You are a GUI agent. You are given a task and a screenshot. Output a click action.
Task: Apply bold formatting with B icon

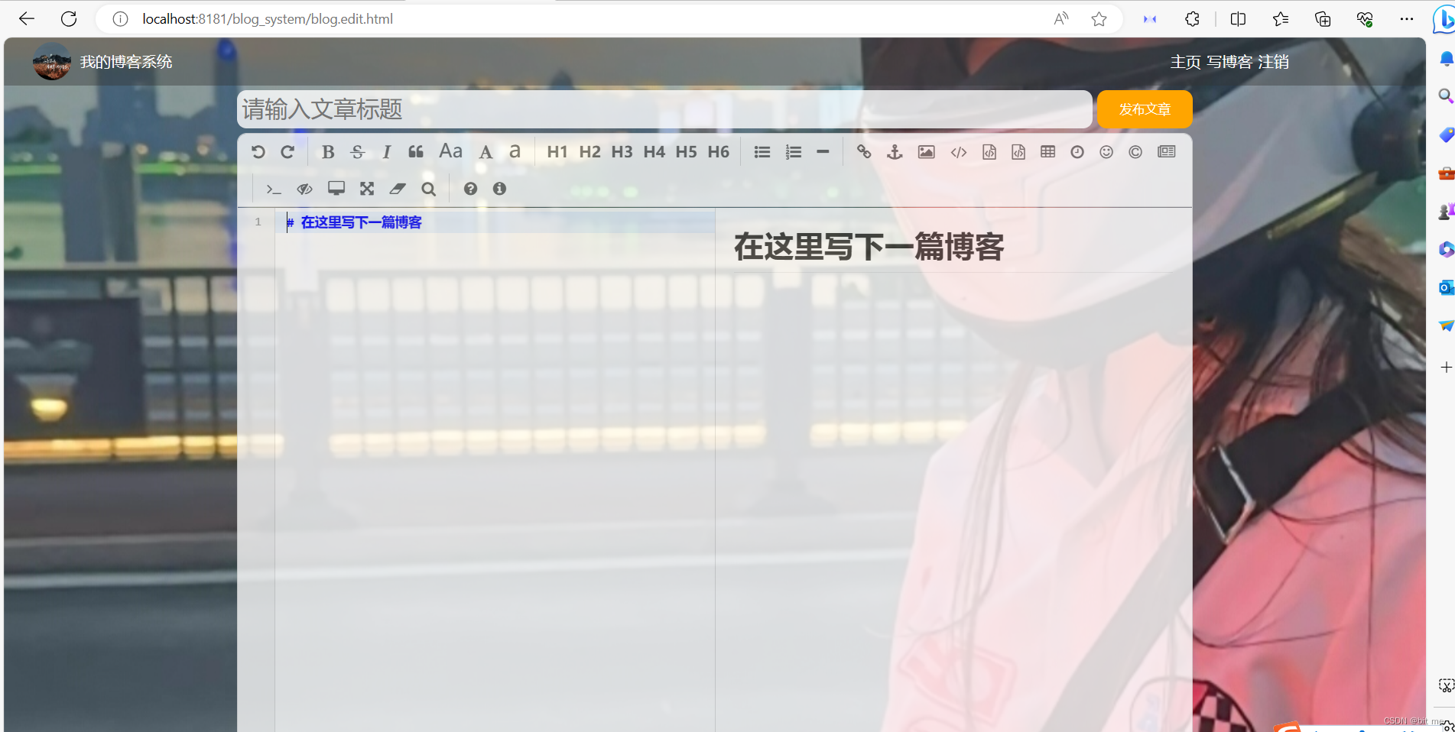(x=328, y=152)
